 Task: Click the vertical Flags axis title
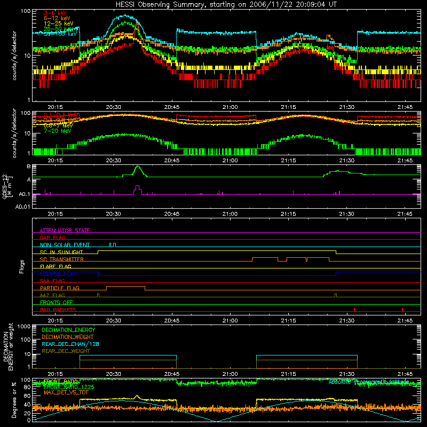22,266
